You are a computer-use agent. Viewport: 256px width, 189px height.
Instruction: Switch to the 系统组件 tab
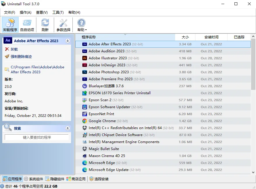[x=34, y=179]
